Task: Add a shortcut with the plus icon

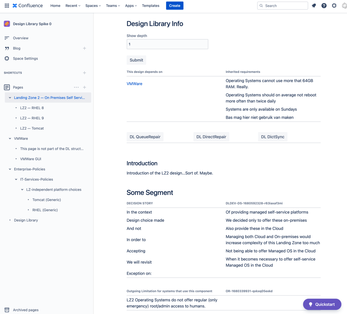Action: pyautogui.click(x=84, y=73)
